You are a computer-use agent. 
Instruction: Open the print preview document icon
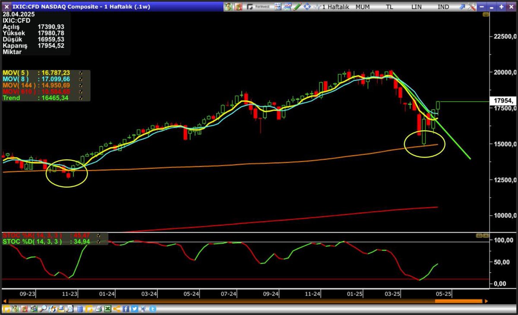[70, 309]
